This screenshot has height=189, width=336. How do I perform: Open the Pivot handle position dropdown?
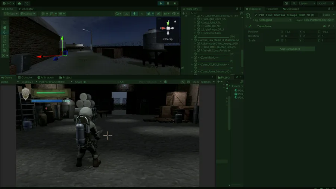pyautogui.click(x=11, y=13)
